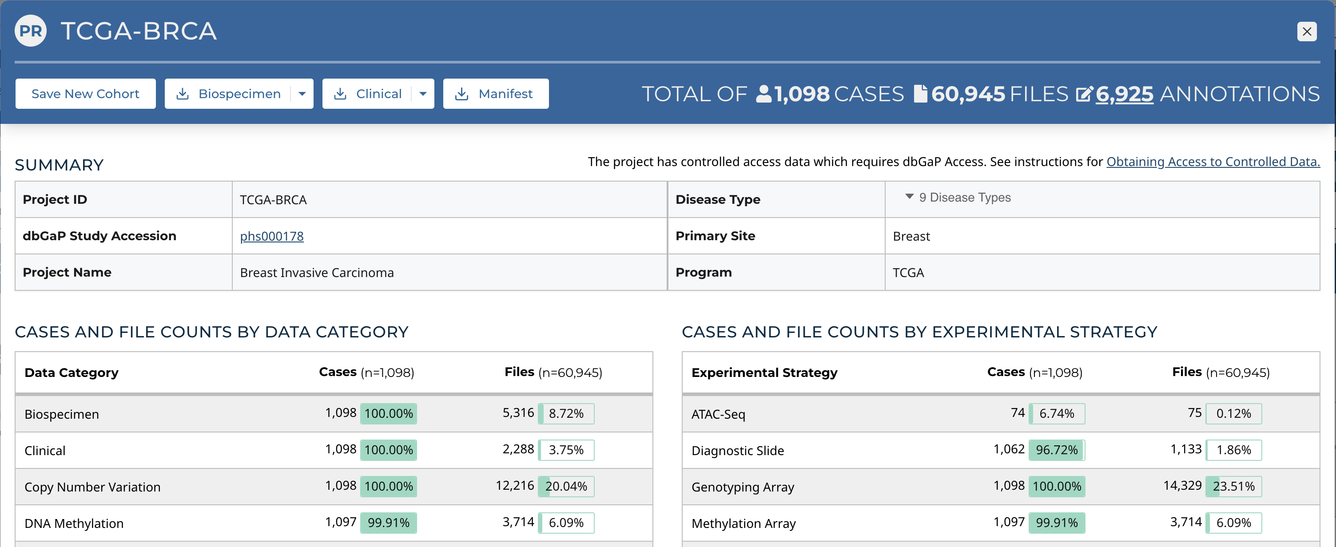This screenshot has width=1336, height=547.
Task: Click Copy Number Variation files percentage bar
Action: pos(566,486)
